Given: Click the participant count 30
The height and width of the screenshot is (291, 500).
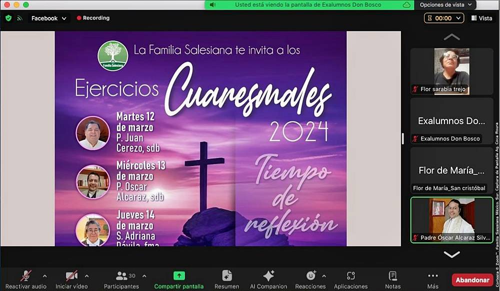Looking at the screenshot, I should (132, 275).
